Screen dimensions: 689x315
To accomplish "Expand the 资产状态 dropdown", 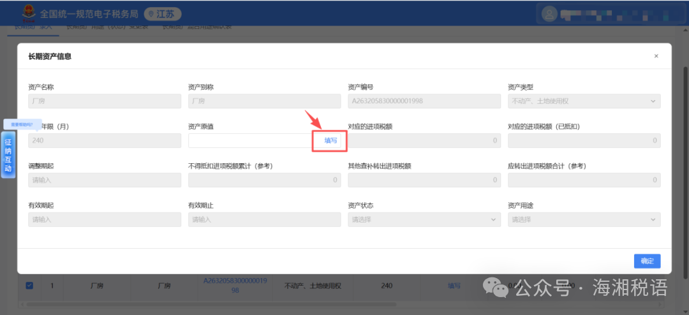I will (424, 219).
